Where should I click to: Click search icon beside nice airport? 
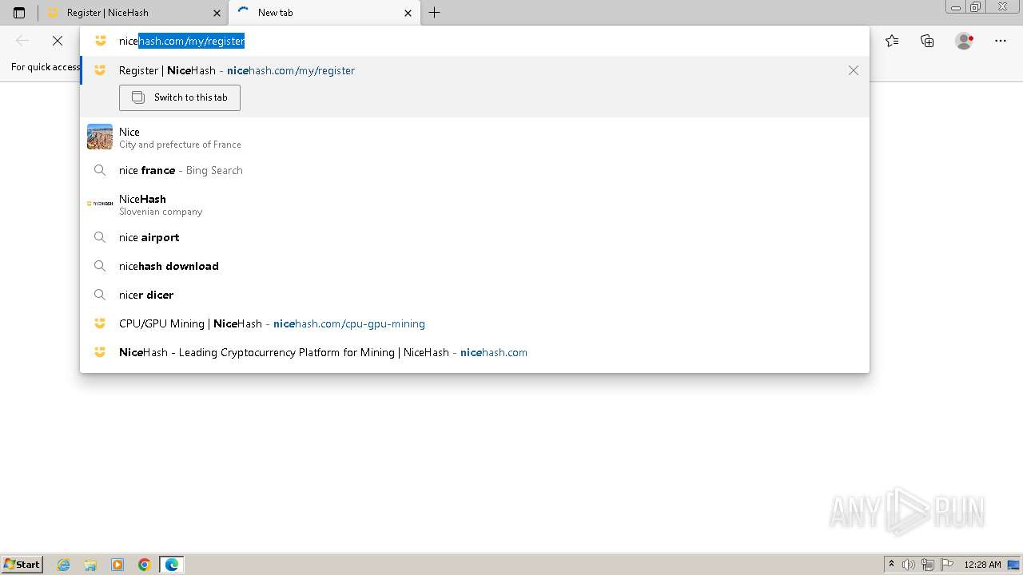coord(100,237)
